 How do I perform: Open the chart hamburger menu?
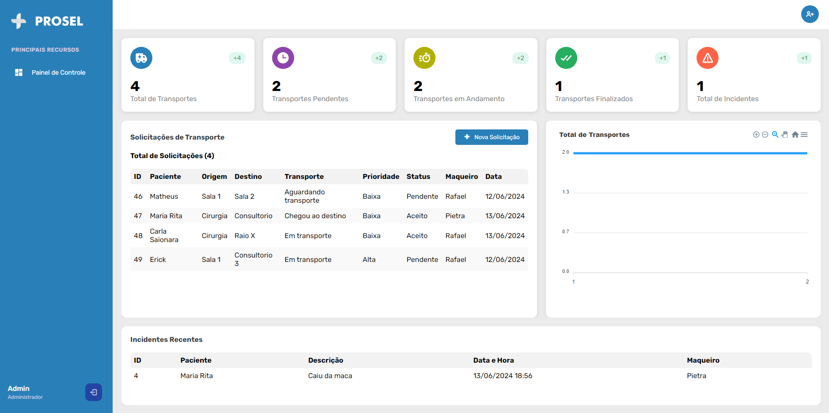pyautogui.click(x=804, y=135)
